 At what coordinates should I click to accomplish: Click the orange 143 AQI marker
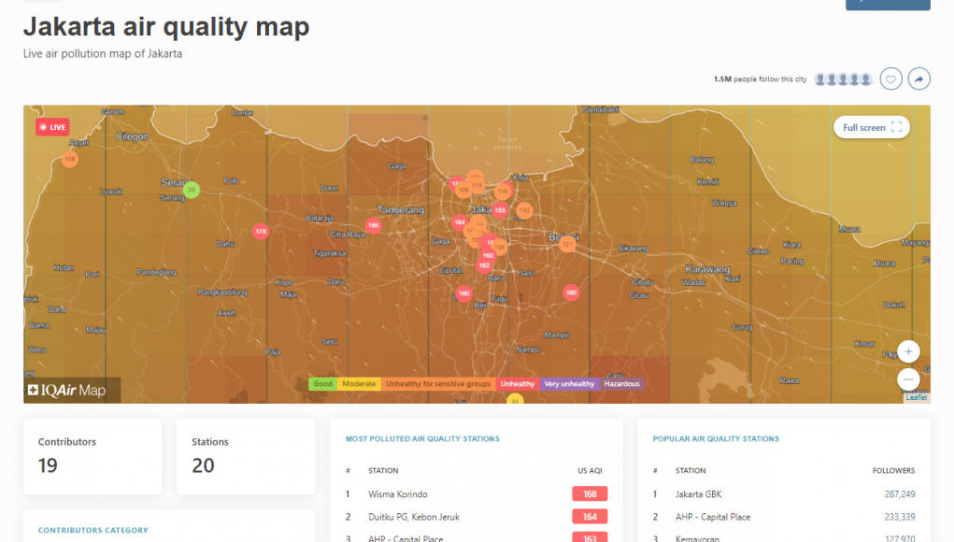524,211
